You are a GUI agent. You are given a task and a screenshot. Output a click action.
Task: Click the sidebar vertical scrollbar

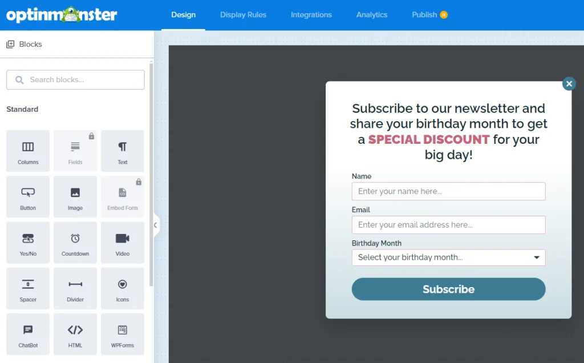pyautogui.click(x=151, y=175)
